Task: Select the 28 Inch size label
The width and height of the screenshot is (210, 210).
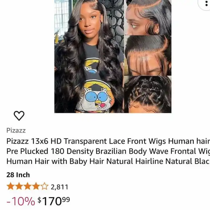Action: point(18,175)
